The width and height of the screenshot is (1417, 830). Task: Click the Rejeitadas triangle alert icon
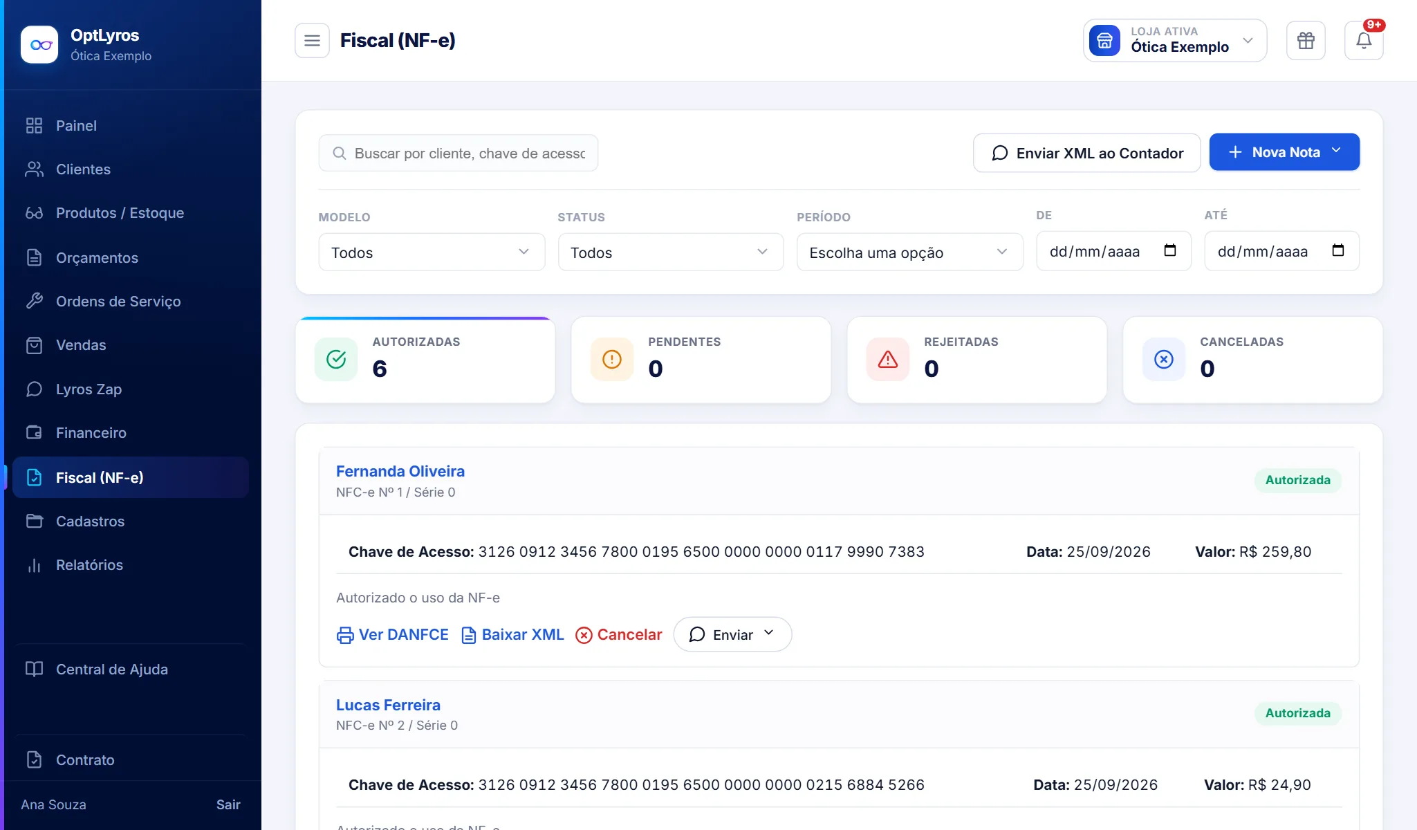888,359
